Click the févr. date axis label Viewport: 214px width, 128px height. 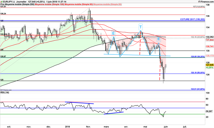click(88, 127)
